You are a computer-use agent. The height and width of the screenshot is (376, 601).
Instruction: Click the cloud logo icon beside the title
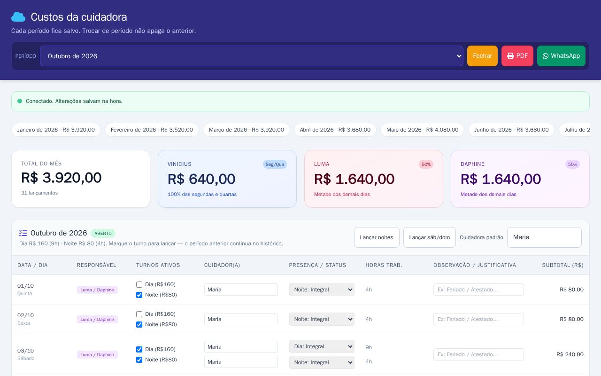tap(18, 17)
